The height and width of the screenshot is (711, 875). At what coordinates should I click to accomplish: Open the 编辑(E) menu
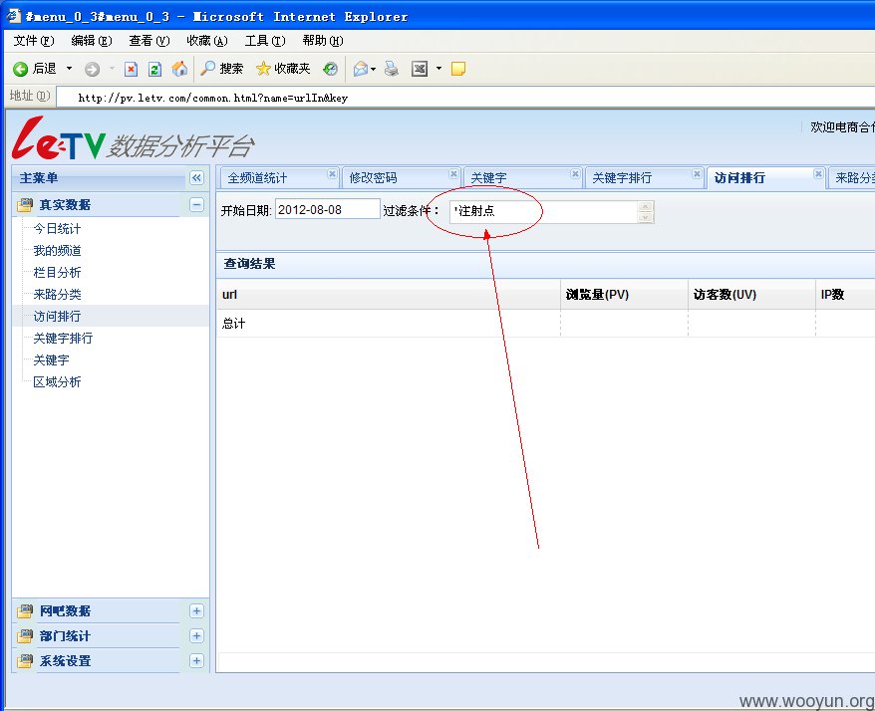click(x=92, y=41)
